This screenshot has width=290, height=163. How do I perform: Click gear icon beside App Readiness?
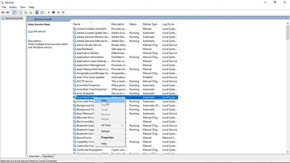pyautogui.click(x=74, y=49)
